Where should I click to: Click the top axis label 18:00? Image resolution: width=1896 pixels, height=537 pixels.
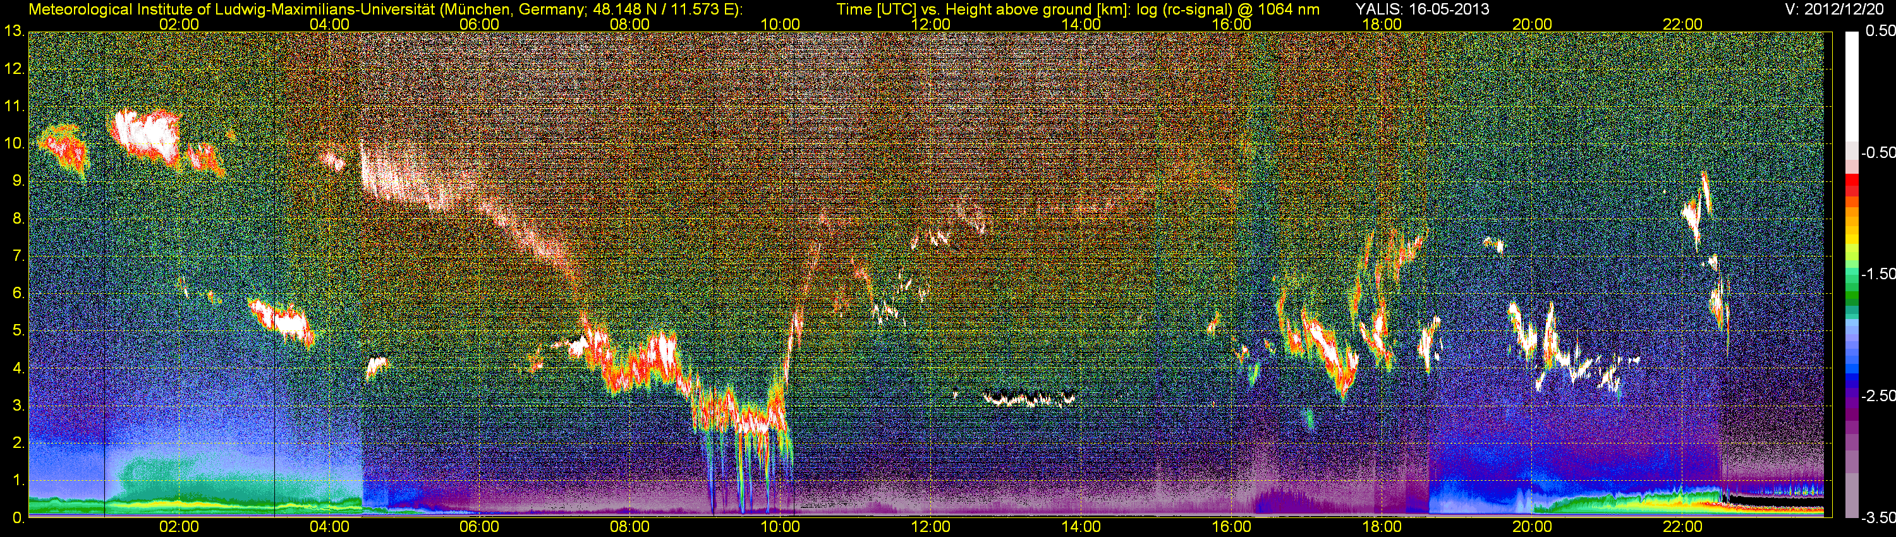(x=1382, y=24)
